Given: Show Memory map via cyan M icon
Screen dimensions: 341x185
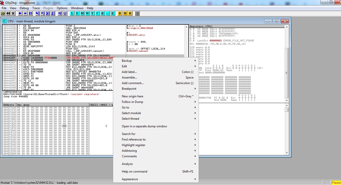Looking at the screenshot, I should pos(82,13).
